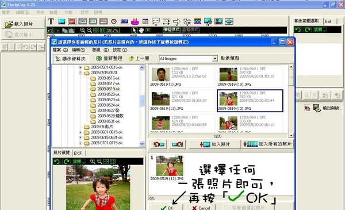
Task: Expand the 2009-0501-0515-ok folder
Action: 80,67
